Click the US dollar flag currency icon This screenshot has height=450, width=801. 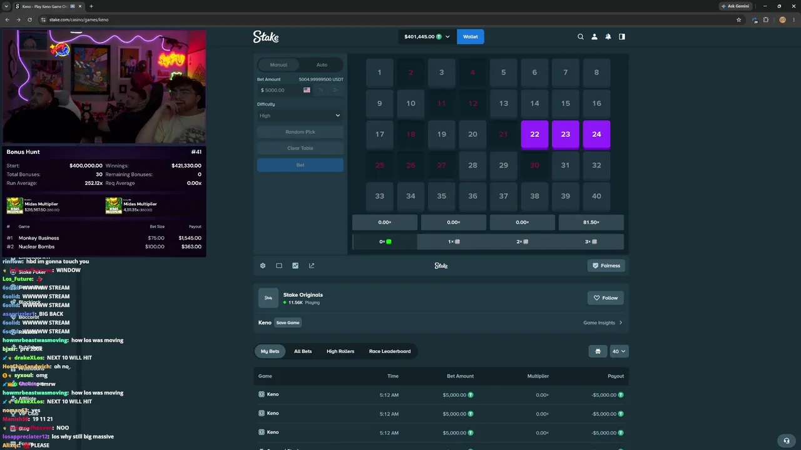pyautogui.click(x=307, y=90)
